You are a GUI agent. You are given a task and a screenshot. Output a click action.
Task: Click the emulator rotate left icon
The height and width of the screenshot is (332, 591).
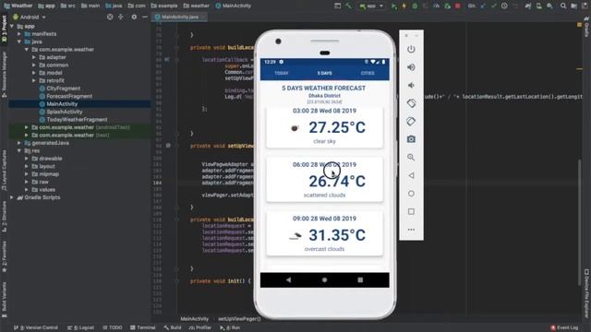click(x=411, y=103)
